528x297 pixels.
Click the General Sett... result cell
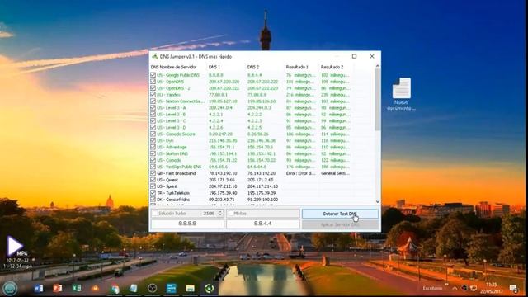335,173
